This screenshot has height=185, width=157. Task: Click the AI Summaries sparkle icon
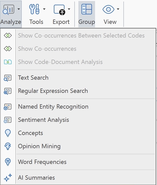[8, 178]
